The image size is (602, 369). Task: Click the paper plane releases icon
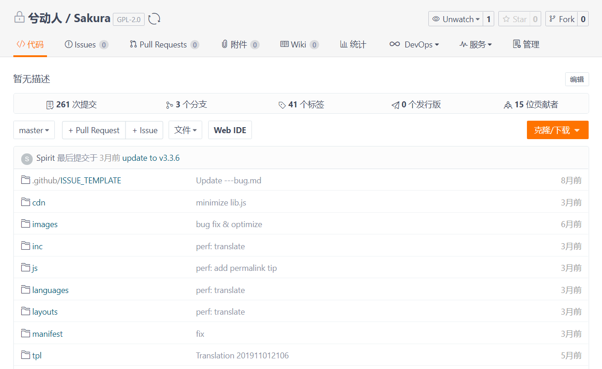[395, 105]
